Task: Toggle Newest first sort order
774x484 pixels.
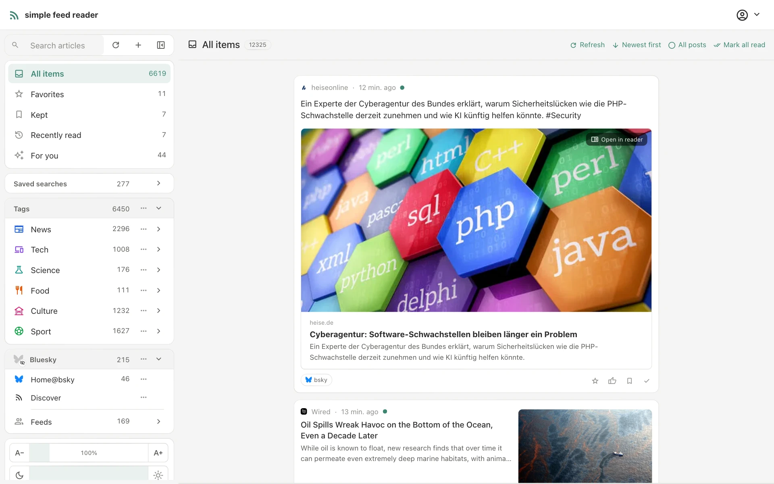Action: tap(637, 45)
